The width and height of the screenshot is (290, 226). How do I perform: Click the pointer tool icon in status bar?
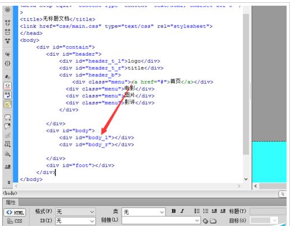coord(283,194)
